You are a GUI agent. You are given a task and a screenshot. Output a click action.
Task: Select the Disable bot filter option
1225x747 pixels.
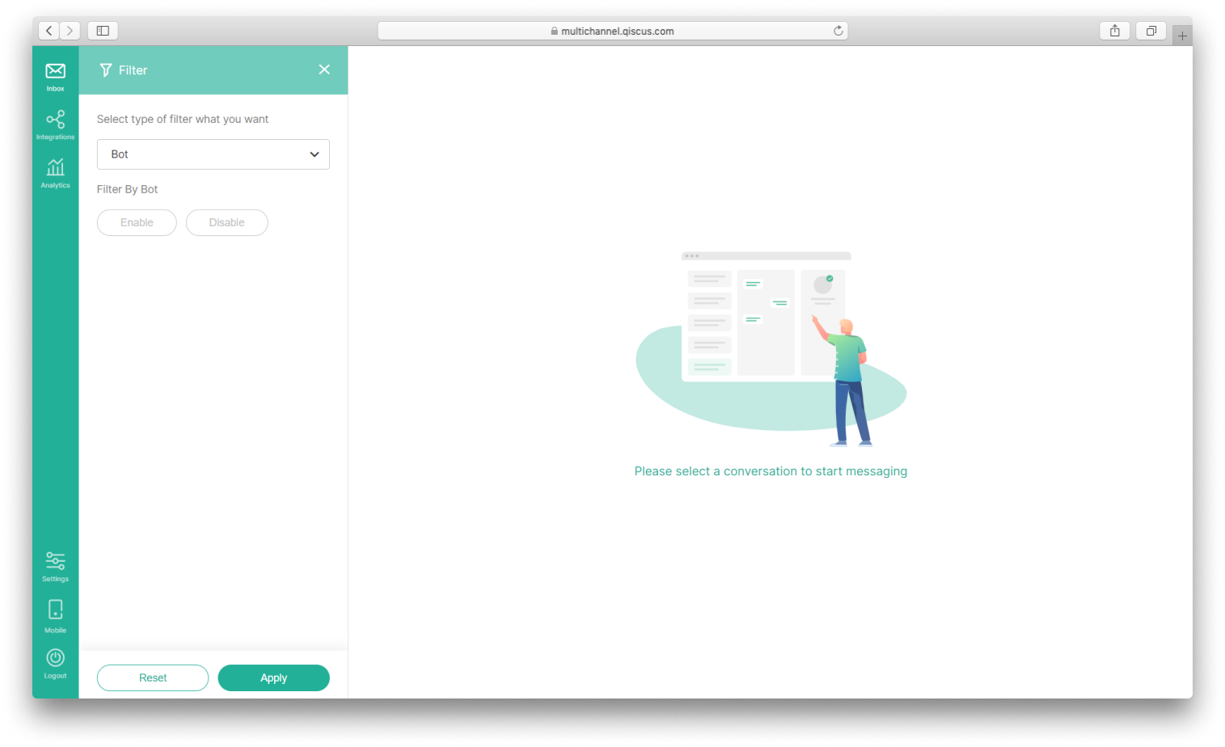[227, 222]
